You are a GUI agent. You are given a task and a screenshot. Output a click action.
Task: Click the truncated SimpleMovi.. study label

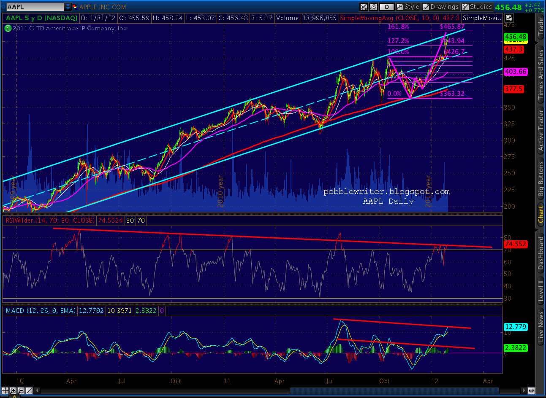483,18
